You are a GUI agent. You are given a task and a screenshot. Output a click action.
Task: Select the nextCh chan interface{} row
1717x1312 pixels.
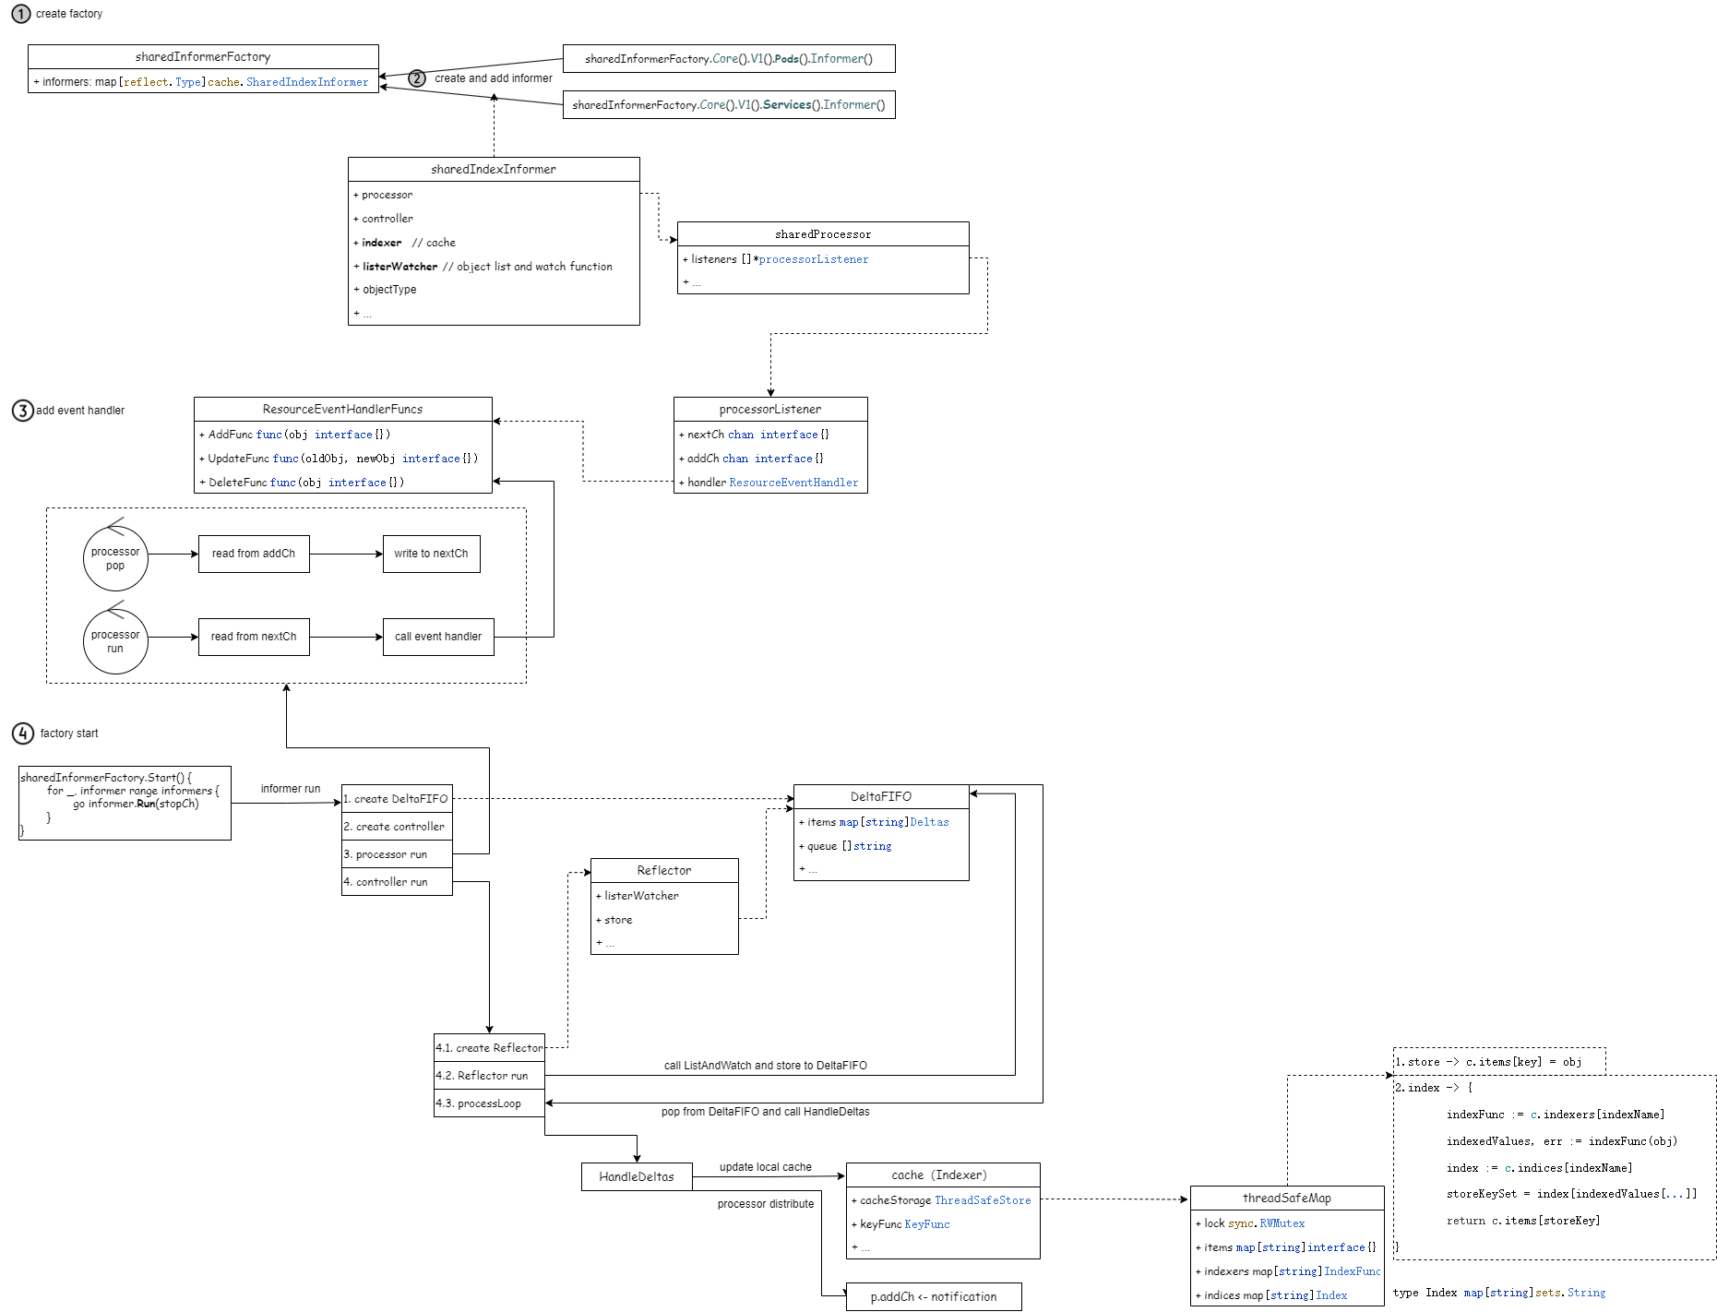[770, 435]
